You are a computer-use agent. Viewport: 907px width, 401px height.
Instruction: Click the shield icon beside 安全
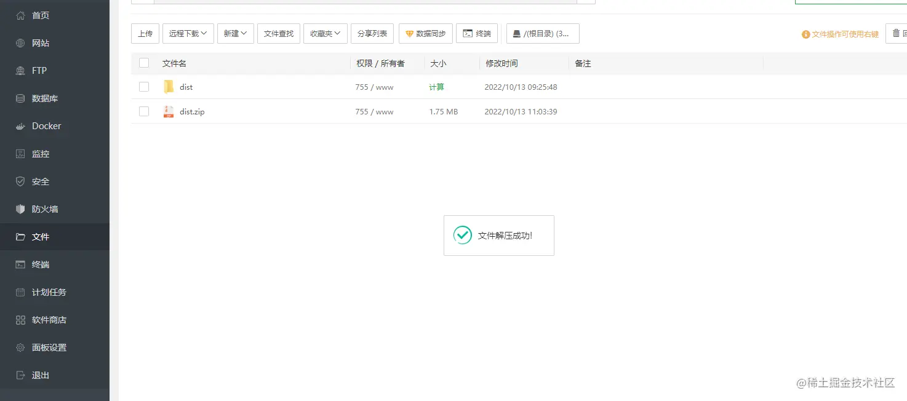[20, 181]
